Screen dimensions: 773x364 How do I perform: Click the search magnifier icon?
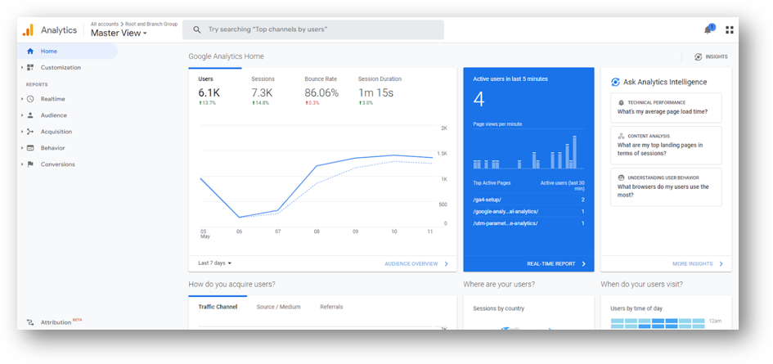click(x=196, y=29)
